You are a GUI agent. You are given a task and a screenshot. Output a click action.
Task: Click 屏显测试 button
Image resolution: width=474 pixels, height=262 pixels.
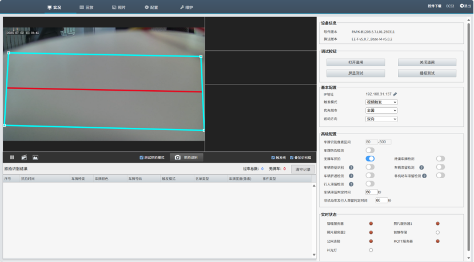click(x=356, y=73)
